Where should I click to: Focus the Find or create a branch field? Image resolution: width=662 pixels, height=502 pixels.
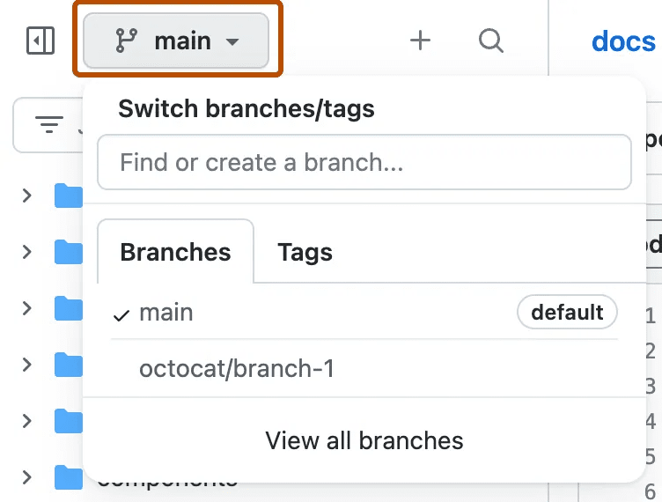tap(364, 162)
